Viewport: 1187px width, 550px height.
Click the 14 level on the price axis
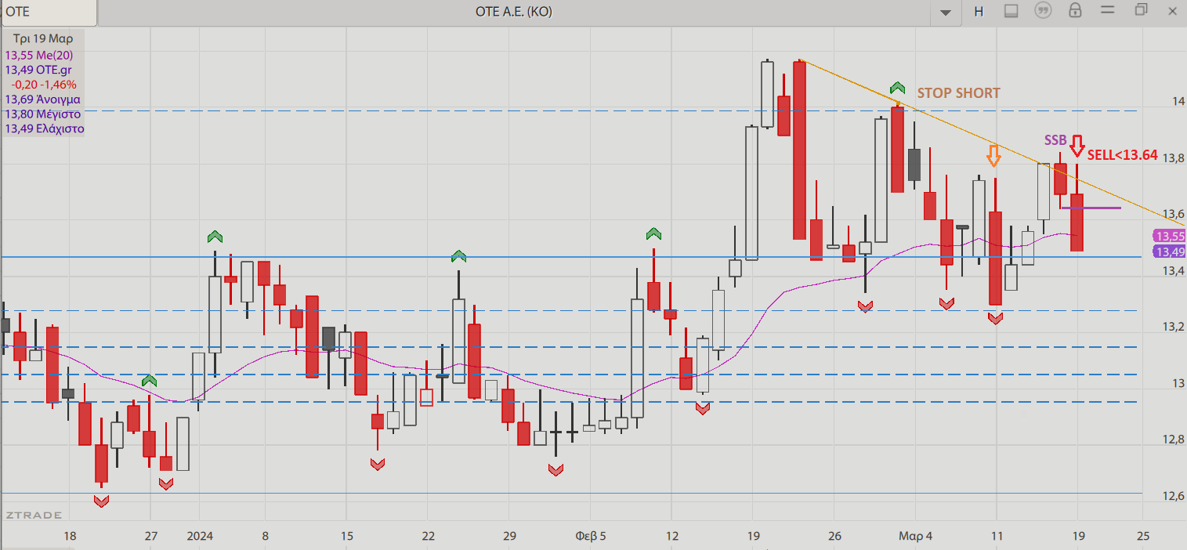point(1178,101)
